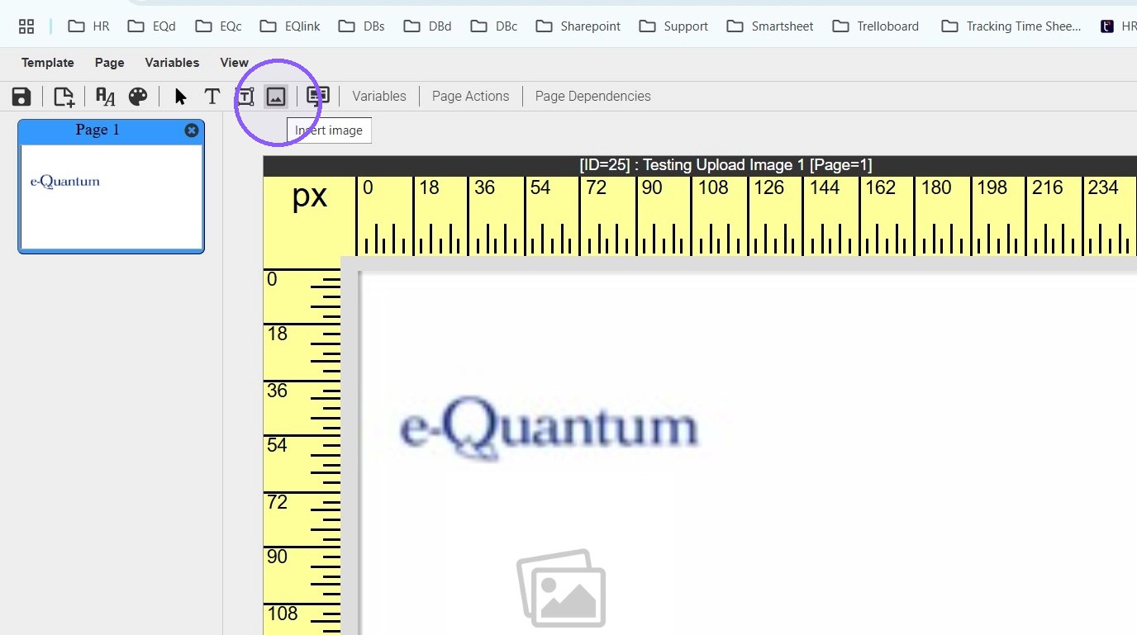Open the DBc bookmarks folder
The width and height of the screenshot is (1137, 635).
click(x=493, y=26)
